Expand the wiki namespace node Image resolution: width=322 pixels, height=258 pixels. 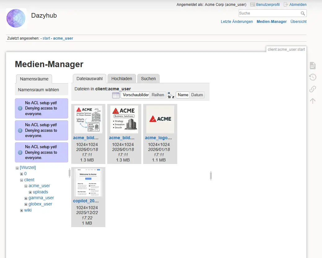22,211
